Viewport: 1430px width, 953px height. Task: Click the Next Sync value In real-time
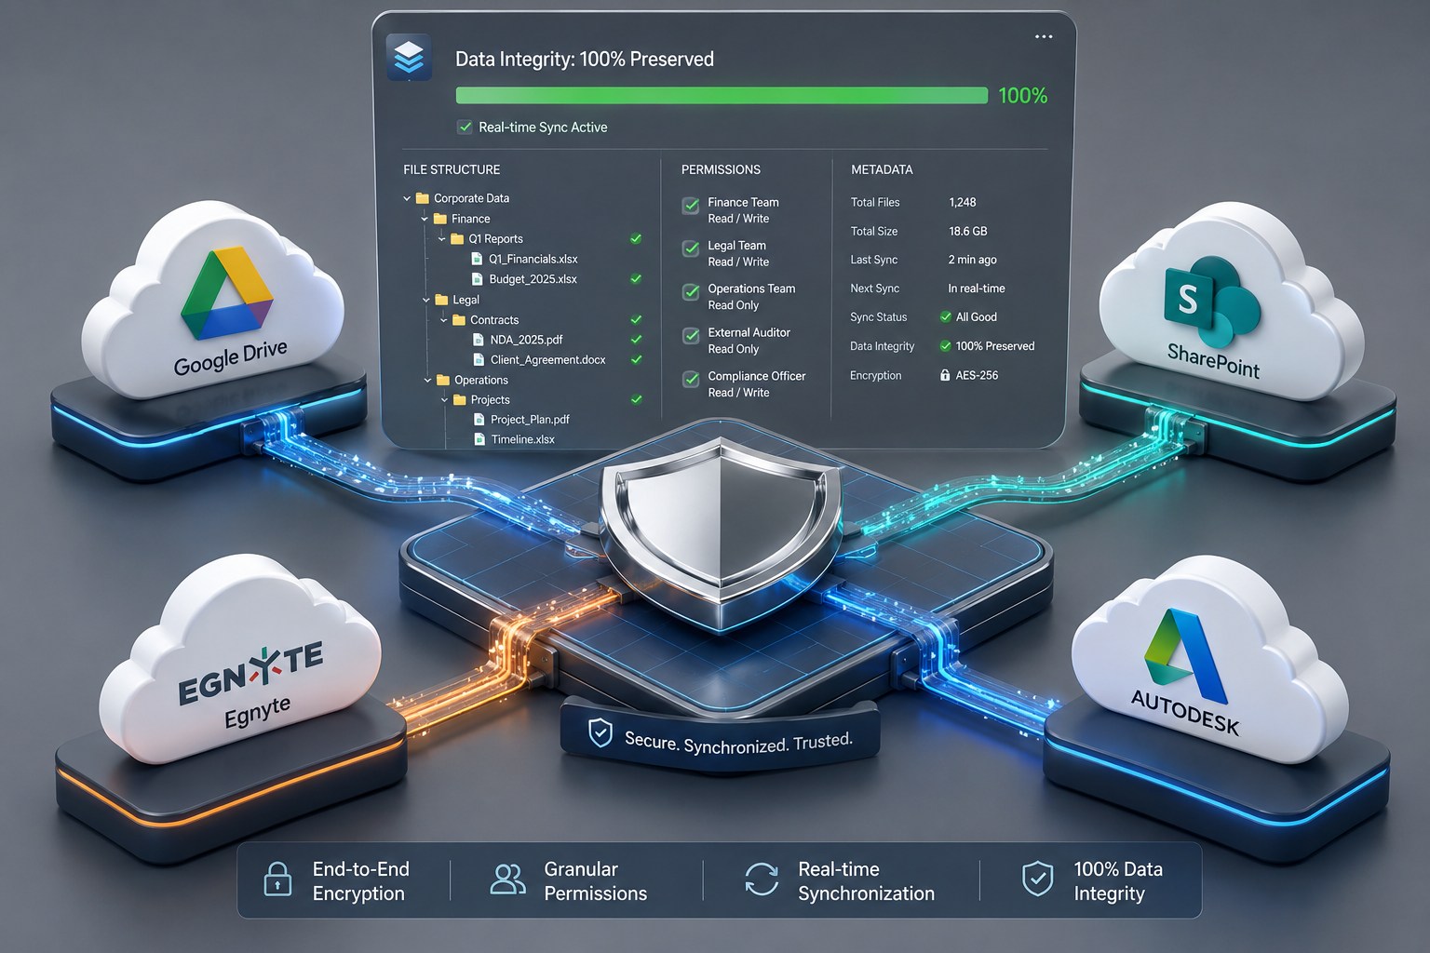pyautogui.click(x=976, y=289)
